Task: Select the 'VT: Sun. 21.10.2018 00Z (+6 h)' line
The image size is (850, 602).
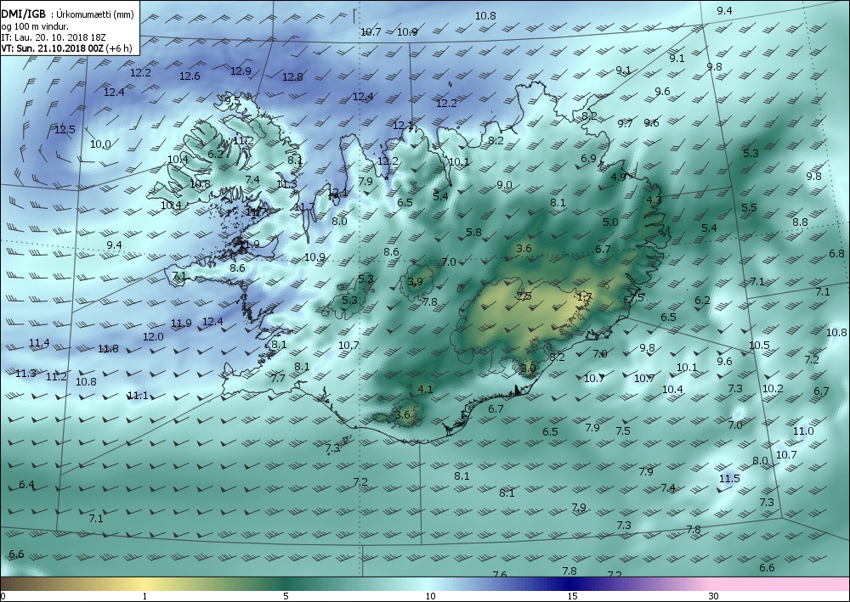Action: tap(66, 48)
